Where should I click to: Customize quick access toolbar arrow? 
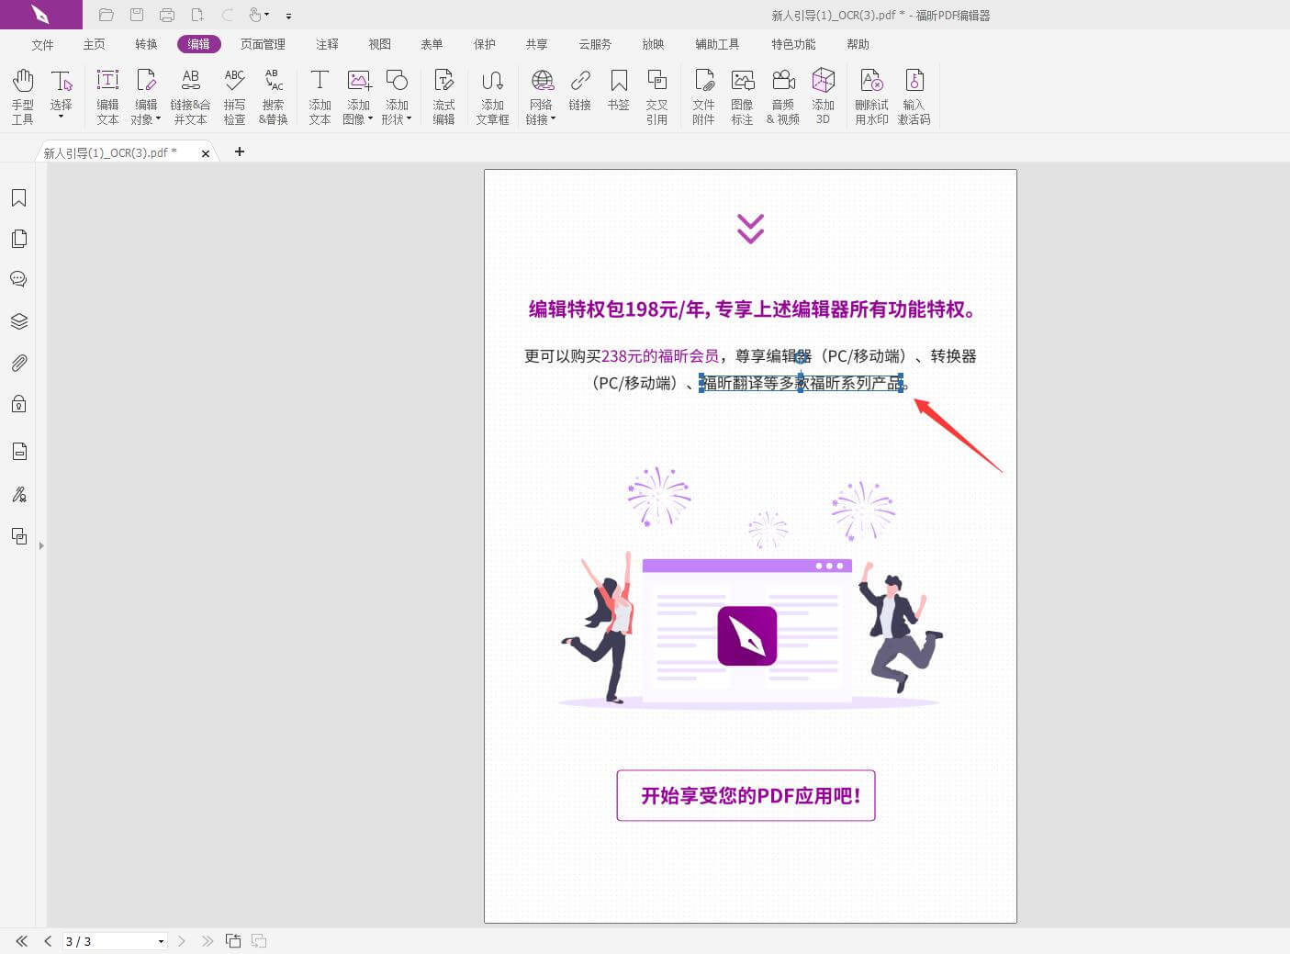288,16
